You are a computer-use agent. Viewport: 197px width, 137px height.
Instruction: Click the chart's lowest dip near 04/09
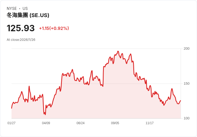(x=45, y=115)
